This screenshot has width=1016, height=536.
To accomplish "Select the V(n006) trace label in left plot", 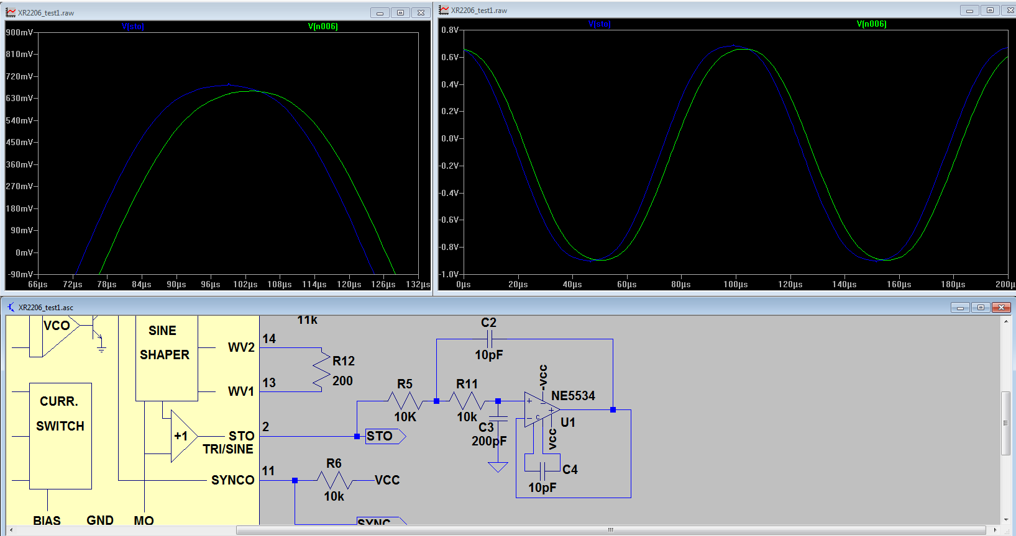I will click(323, 27).
